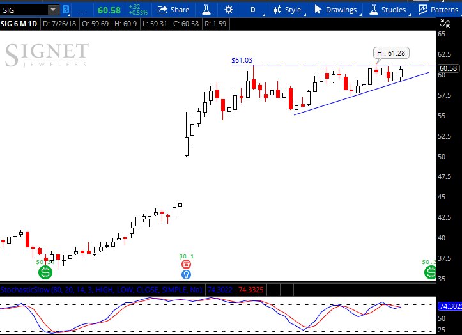This screenshot has width=462, height=335.
Task: Click the Share button
Action: pyautogui.click(x=173, y=10)
